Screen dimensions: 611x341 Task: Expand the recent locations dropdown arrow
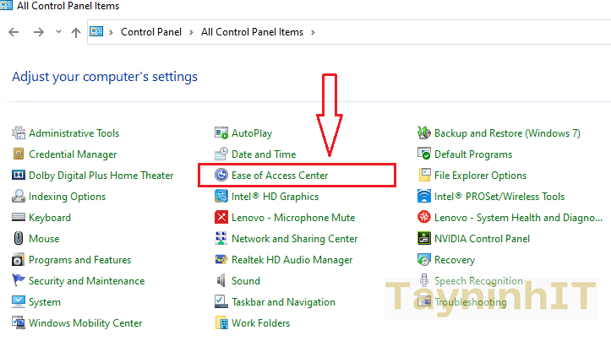click(x=58, y=32)
